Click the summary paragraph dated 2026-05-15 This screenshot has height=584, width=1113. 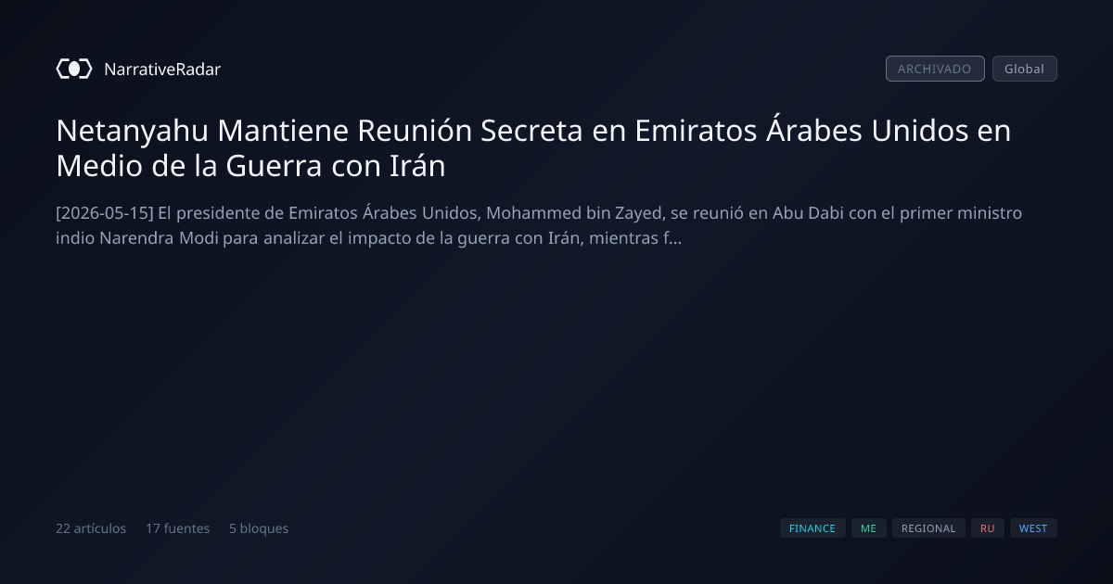[x=539, y=225]
